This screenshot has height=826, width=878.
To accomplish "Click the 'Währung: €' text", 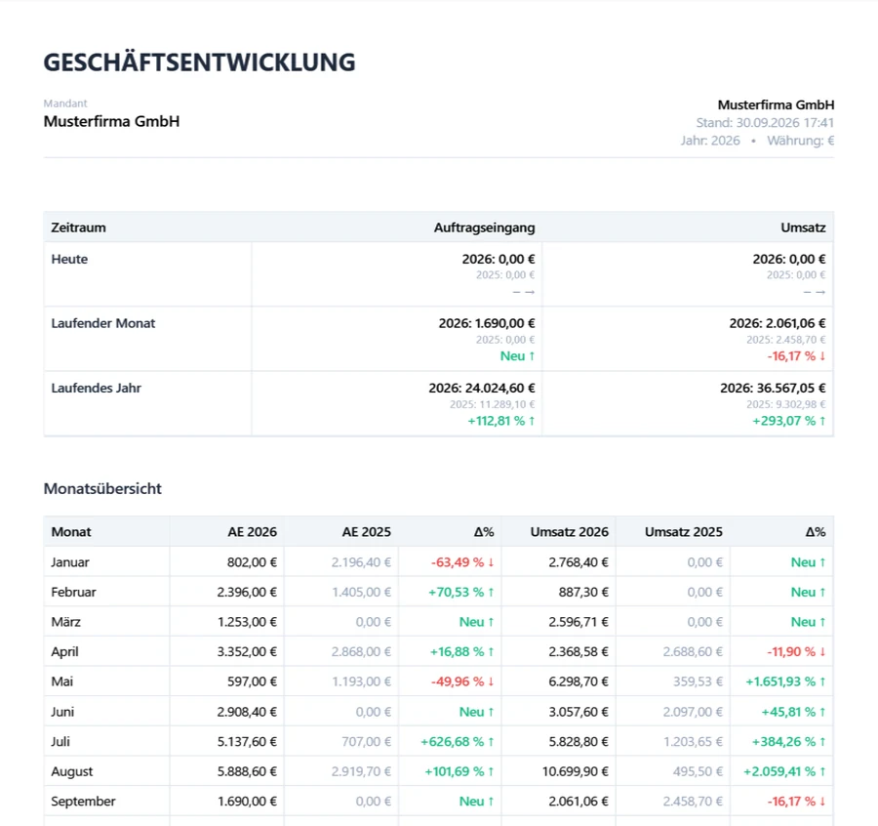I will [x=801, y=141].
